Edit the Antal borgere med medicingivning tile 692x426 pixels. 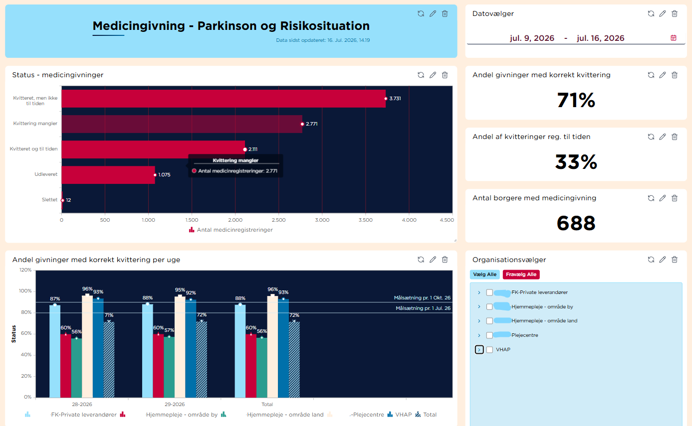(x=663, y=198)
